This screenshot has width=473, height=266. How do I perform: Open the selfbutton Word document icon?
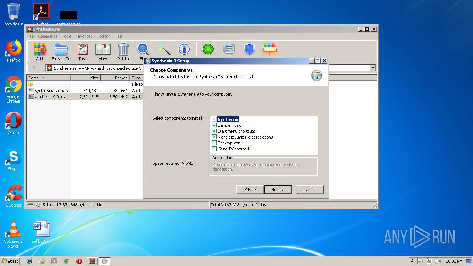click(x=41, y=232)
